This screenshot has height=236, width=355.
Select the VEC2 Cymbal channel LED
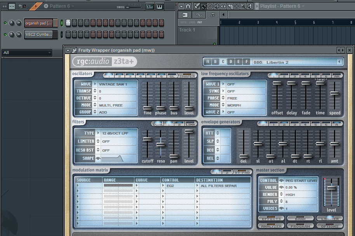(x=62, y=35)
